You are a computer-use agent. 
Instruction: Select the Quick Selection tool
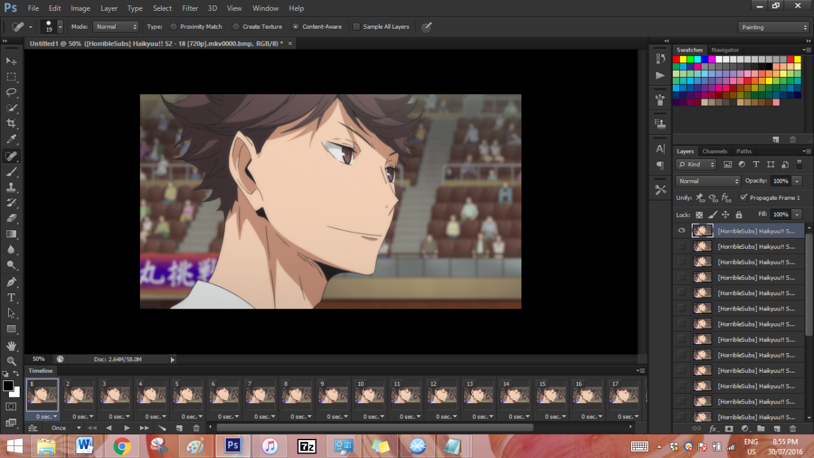click(x=11, y=108)
